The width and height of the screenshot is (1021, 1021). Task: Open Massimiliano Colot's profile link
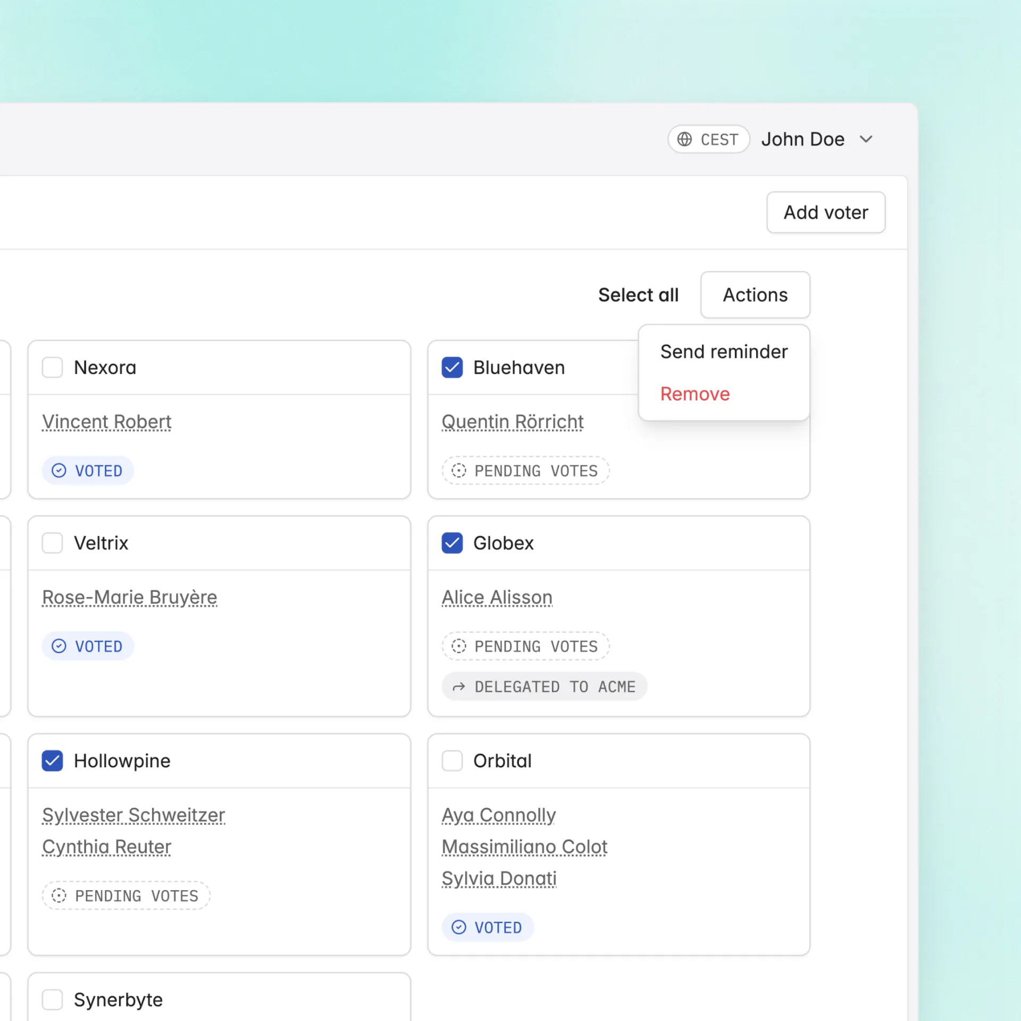click(524, 847)
